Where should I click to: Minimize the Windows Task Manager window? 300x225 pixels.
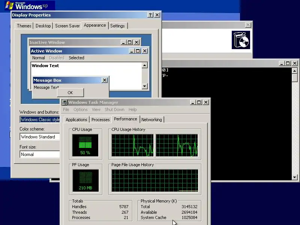(x=193, y=102)
